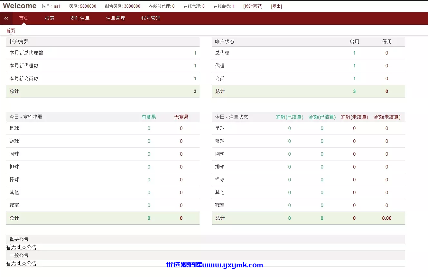Click the 0.00 total under 金额(未结算)
The height and width of the screenshot is (277, 428).
[387, 218]
